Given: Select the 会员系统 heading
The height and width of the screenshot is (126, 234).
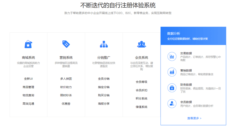Looking at the screenshot, I should tap(142, 57).
